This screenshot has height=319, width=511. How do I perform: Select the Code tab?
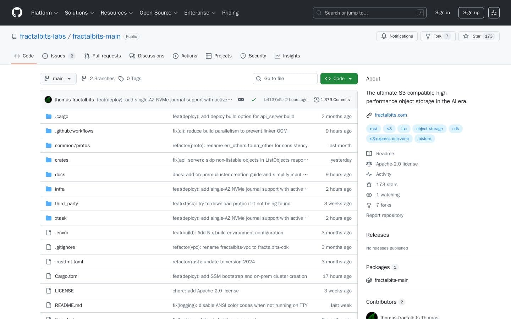(x=24, y=56)
